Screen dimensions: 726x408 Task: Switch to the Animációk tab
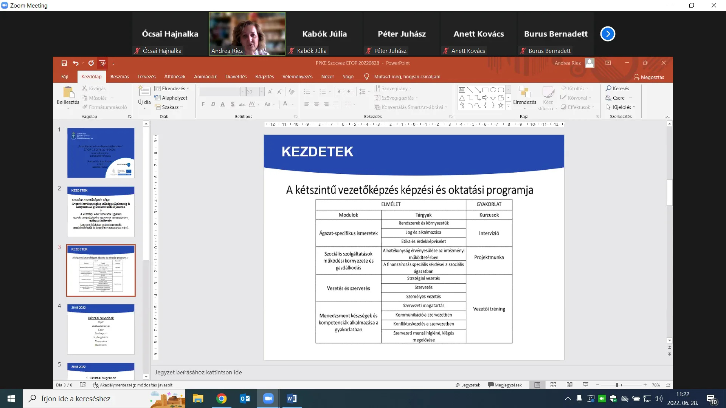pos(205,77)
